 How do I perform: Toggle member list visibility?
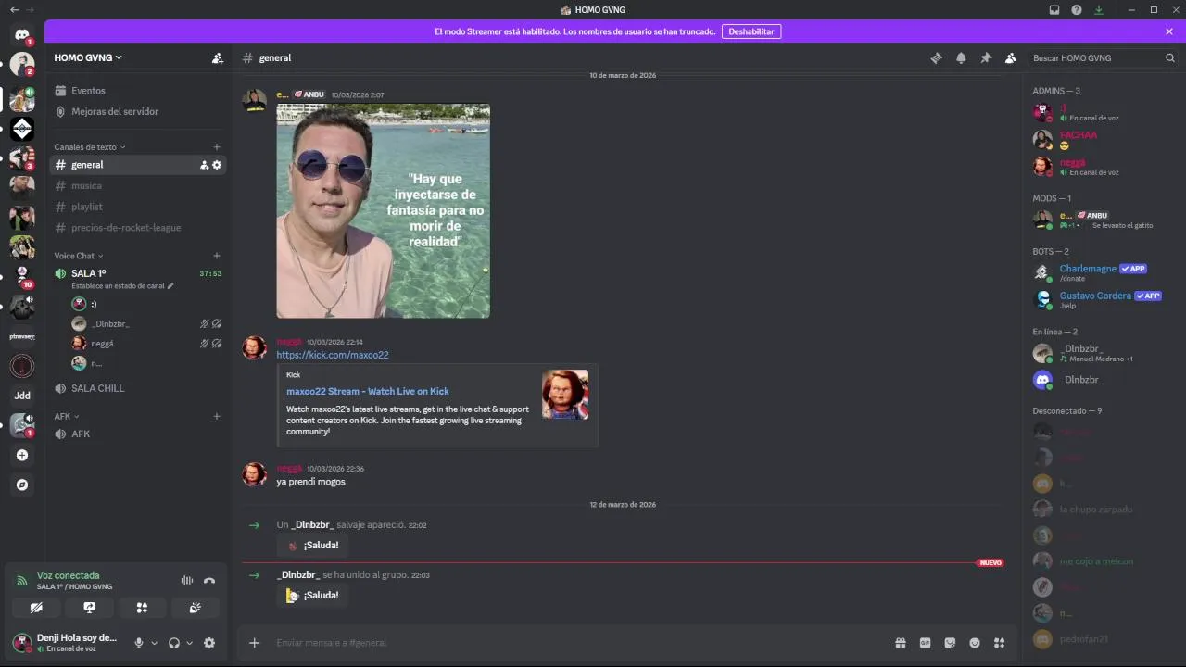click(1011, 57)
